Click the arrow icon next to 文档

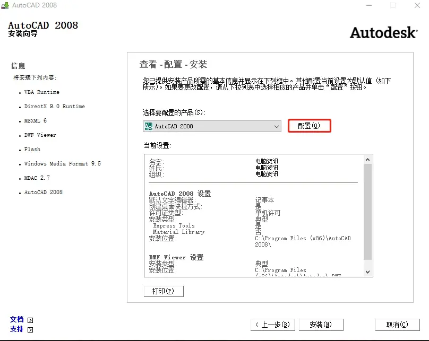pyautogui.click(x=30, y=320)
